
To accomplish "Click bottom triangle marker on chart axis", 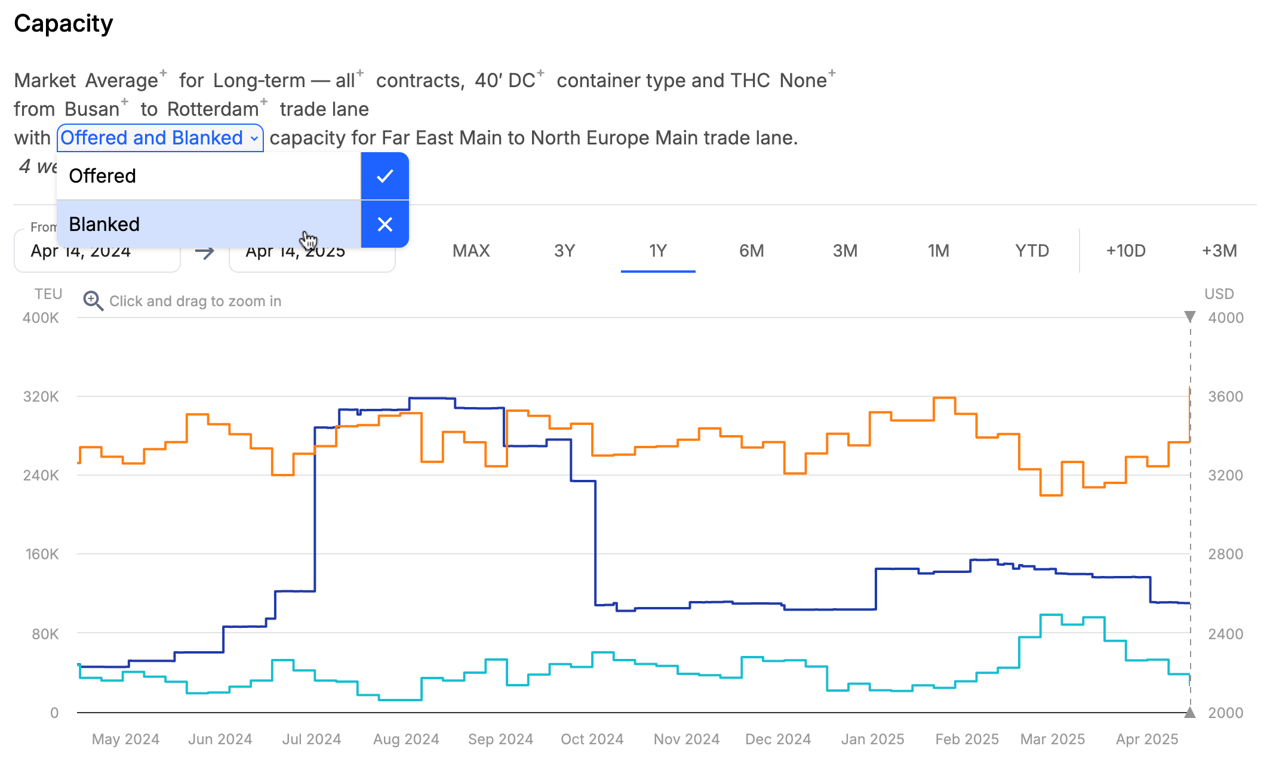I will pyautogui.click(x=1189, y=712).
